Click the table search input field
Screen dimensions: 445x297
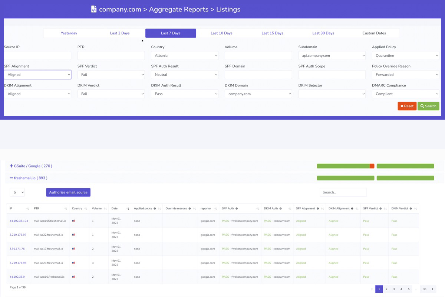click(x=343, y=192)
